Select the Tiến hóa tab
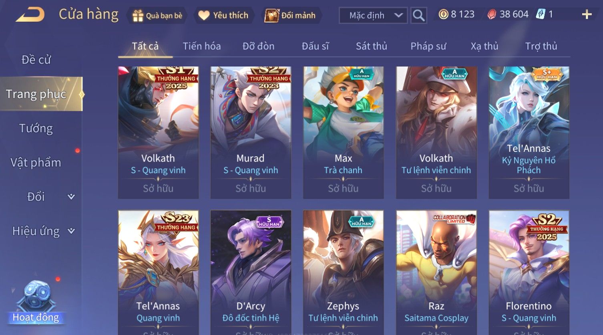This screenshot has height=335, width=603. pos(202,46)
